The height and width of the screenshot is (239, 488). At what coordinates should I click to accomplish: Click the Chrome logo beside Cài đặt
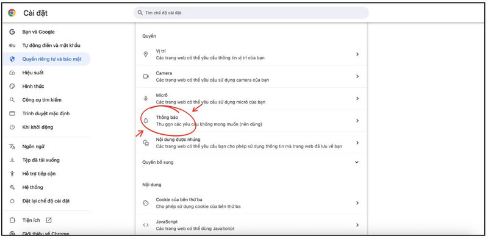click(12, 13)
